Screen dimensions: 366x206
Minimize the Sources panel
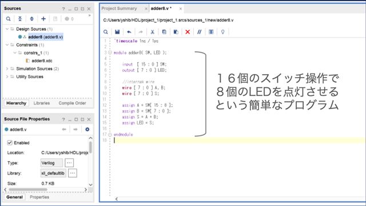tap(70, 9)
